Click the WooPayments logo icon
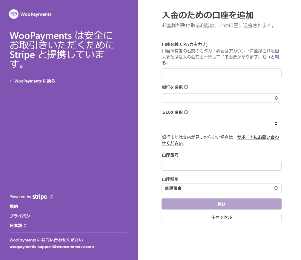 (x=14, y=14)
